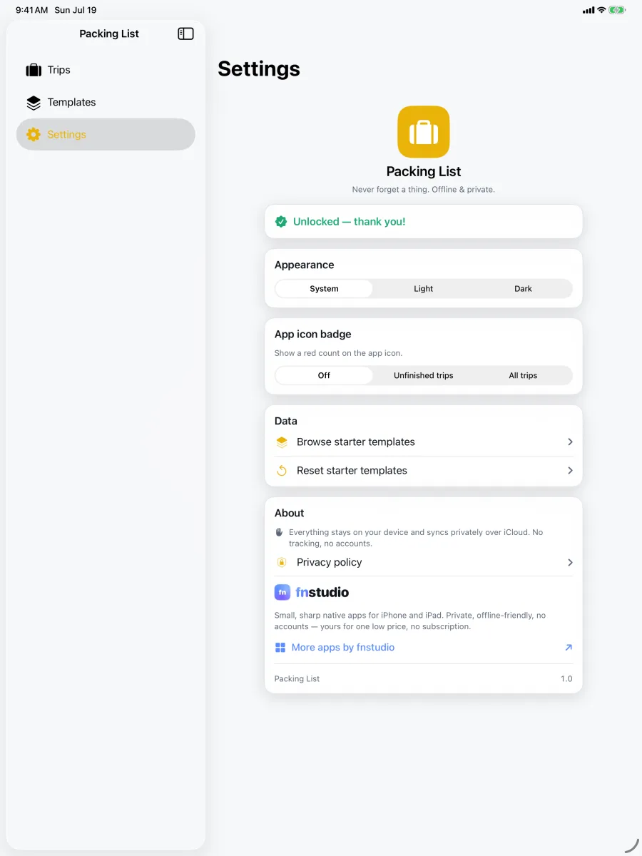The width and height of the screenshot is (642, 856).
Task: Select the Settings sidebar item
Action: click(x=106, y=135)
